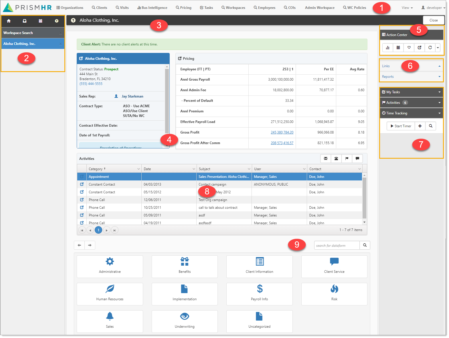This screenshot has height=338, width=449.
Task: Open the Risk flame tile
Action: coord(334,294)
